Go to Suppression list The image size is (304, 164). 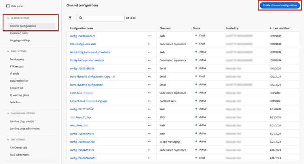click(19, 81)
